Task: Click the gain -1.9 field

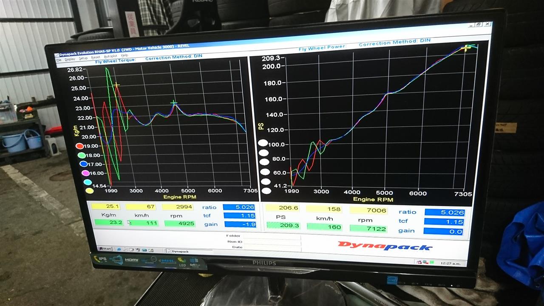Action: click(x=240, y=224)
